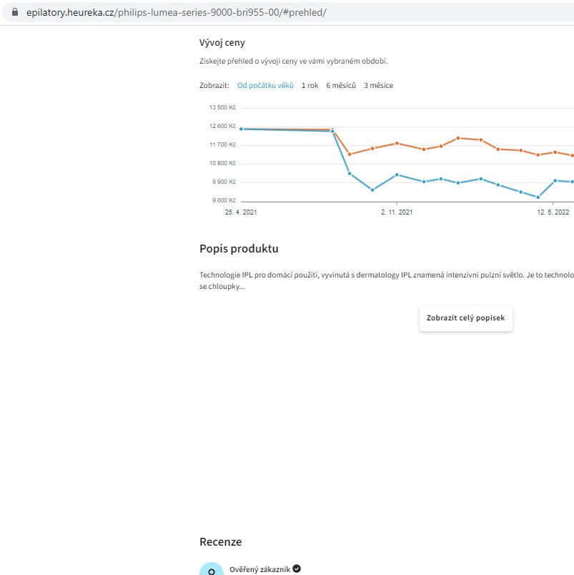Click the orange line's first point after the drop
Screen dimensions: 574x575
[350, 154]
